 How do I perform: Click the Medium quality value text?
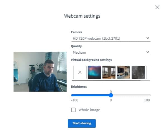79,52
